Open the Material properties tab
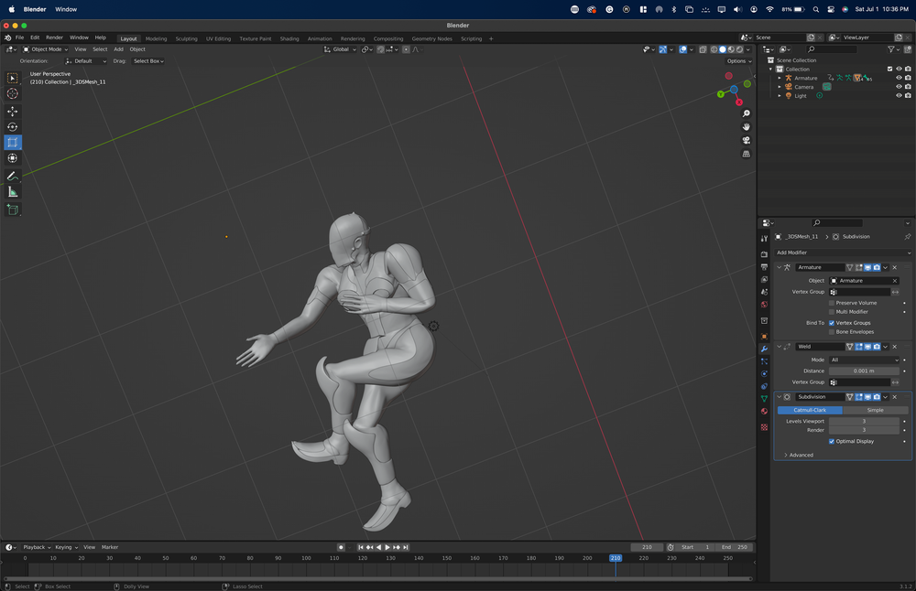 764,412
